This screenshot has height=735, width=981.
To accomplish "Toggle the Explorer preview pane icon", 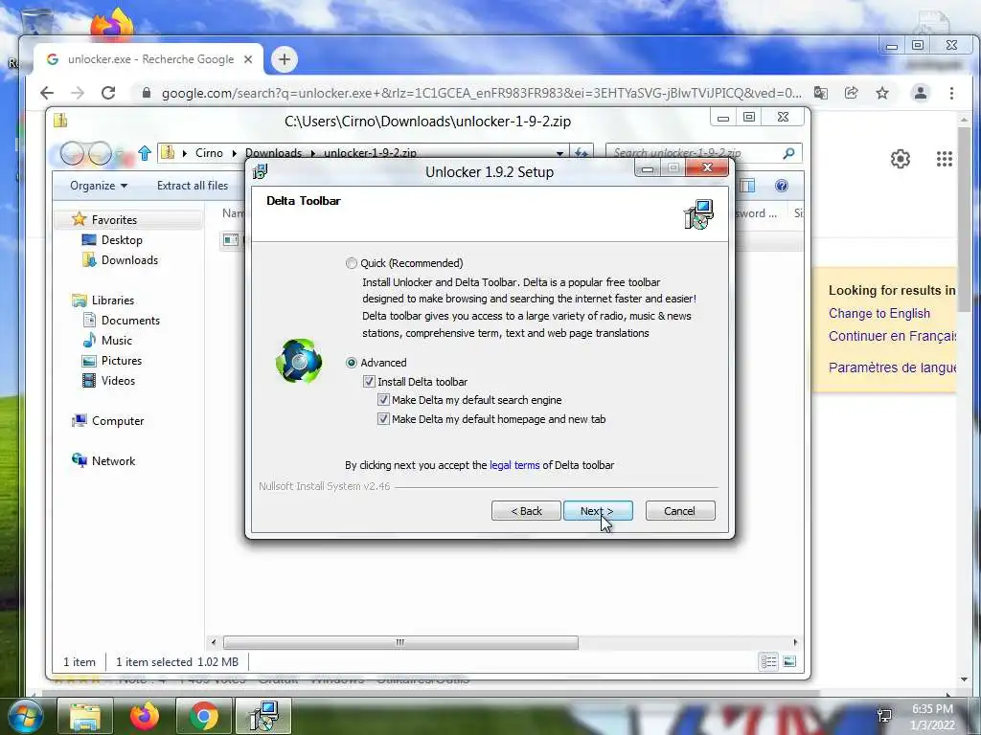I will tap(747, 186).
